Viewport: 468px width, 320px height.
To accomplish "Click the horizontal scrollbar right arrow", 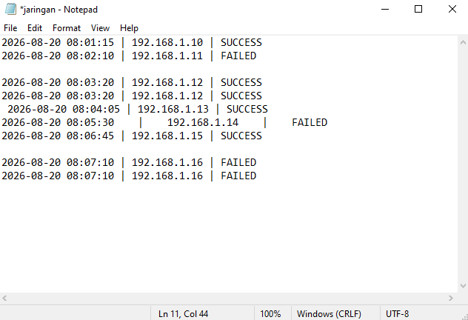I will tap(451, 298).
